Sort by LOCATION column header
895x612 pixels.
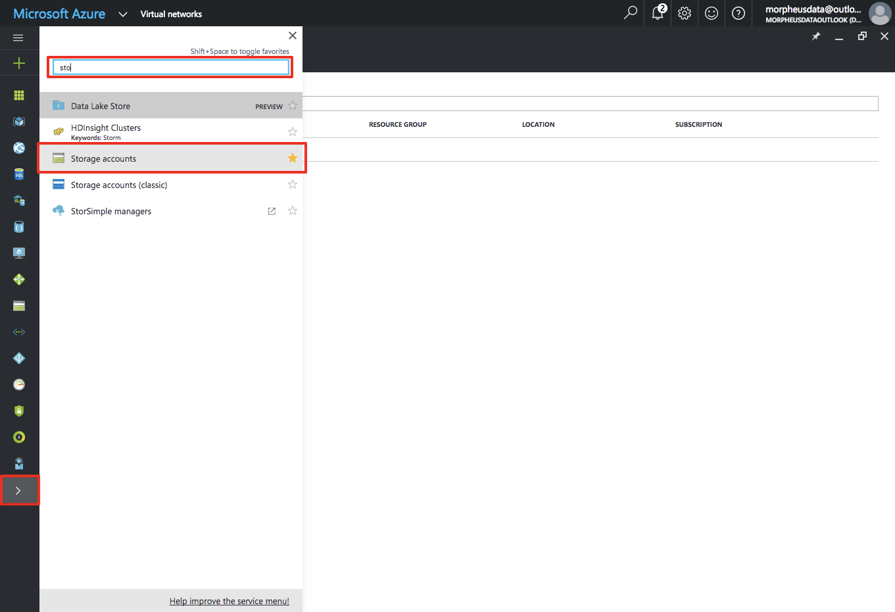click(539, 124)
